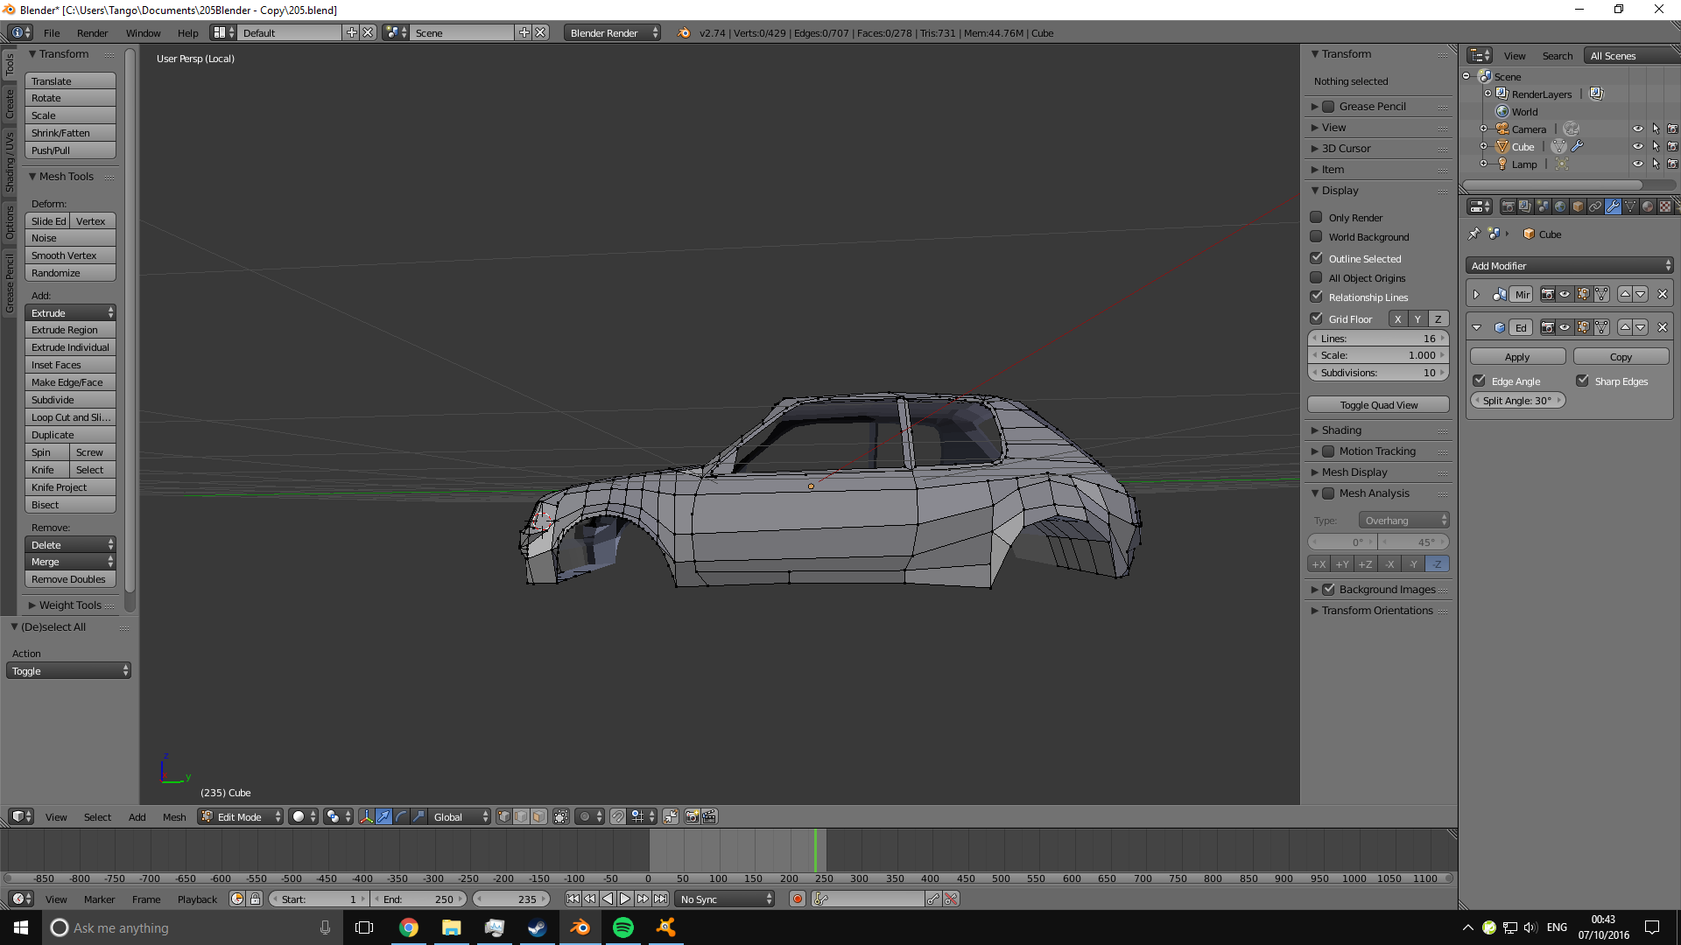
Task: Click the play animation button in timeline
Action: [625, 899]
